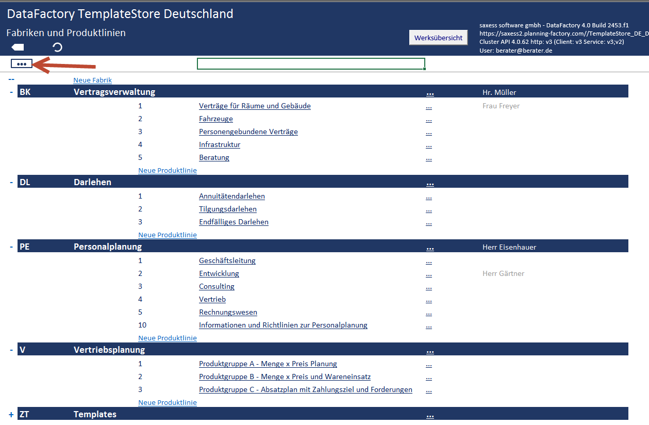This screenshot has width=649, height=425.
Task: Collapse the DL Darlehen section
Action: click(11, 183)
